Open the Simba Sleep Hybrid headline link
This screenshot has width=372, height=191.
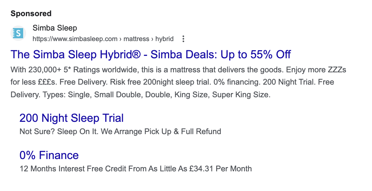click(151, 54)
